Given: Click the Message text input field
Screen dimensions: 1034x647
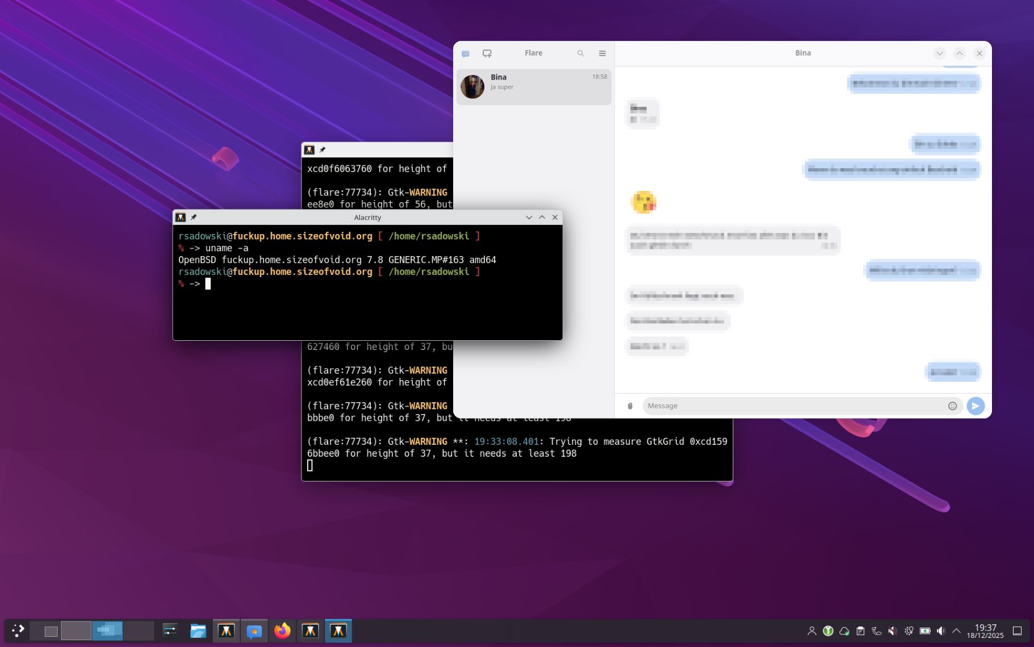Looking at the screenshot, I should point(795,406).
